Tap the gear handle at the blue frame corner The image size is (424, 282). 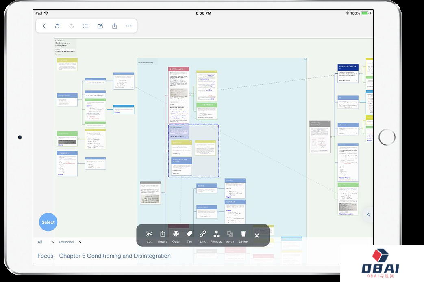point(306,59)
